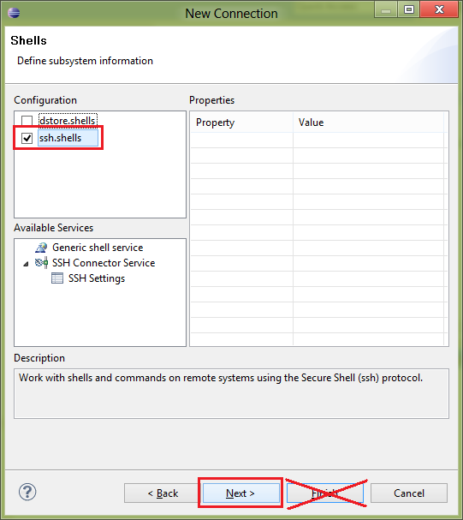Collapse the SSH Connector Service node
Image resolution: width=463 pixels, height=520 pixels.
pos(26,264)
